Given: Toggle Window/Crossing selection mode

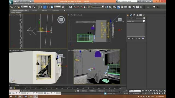Looking at the screenshot, I should 41,7.
